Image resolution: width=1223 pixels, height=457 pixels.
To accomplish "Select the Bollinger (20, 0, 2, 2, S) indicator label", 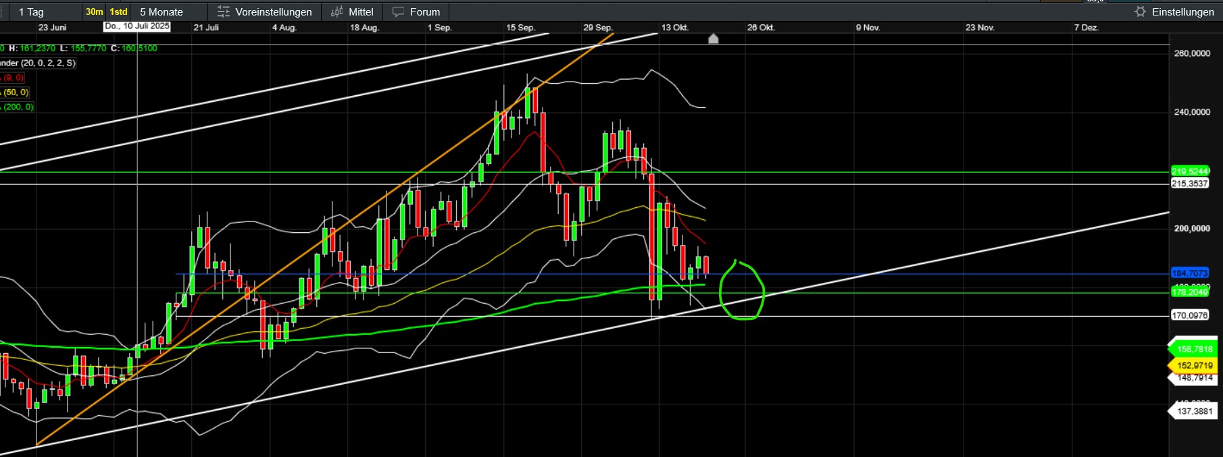I will pyautogui.click(x=38, y=63).
